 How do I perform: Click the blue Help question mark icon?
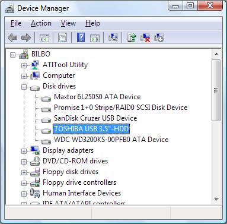81,37
